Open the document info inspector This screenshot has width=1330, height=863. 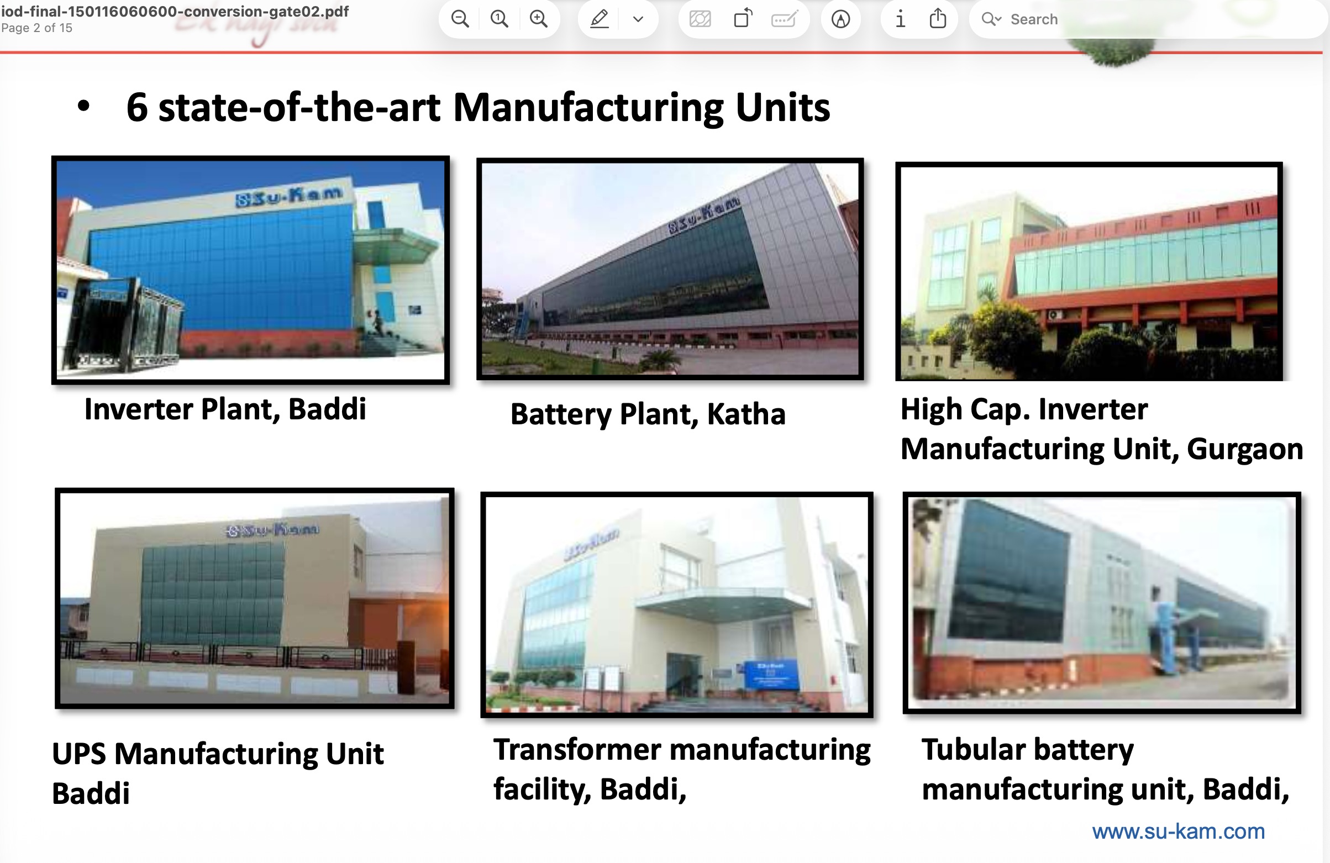pos(900,19)
